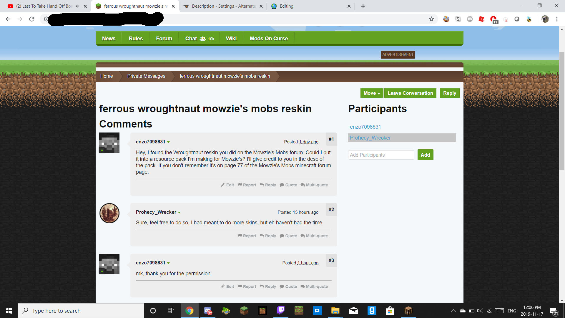The image size is (565, 318).
Task: Multi-quote comment #1
Action: [314, 185]
